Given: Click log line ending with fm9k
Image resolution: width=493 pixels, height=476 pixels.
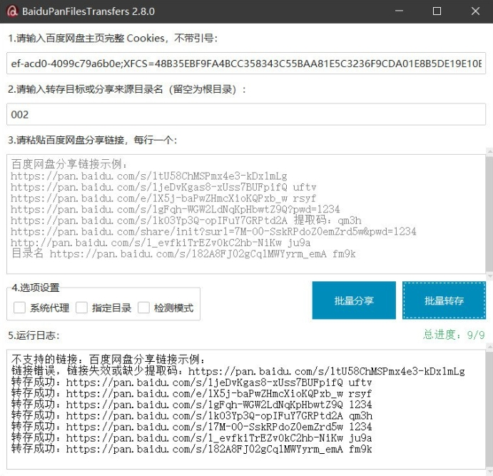Looking at the screenshot, I should (191, 449).
